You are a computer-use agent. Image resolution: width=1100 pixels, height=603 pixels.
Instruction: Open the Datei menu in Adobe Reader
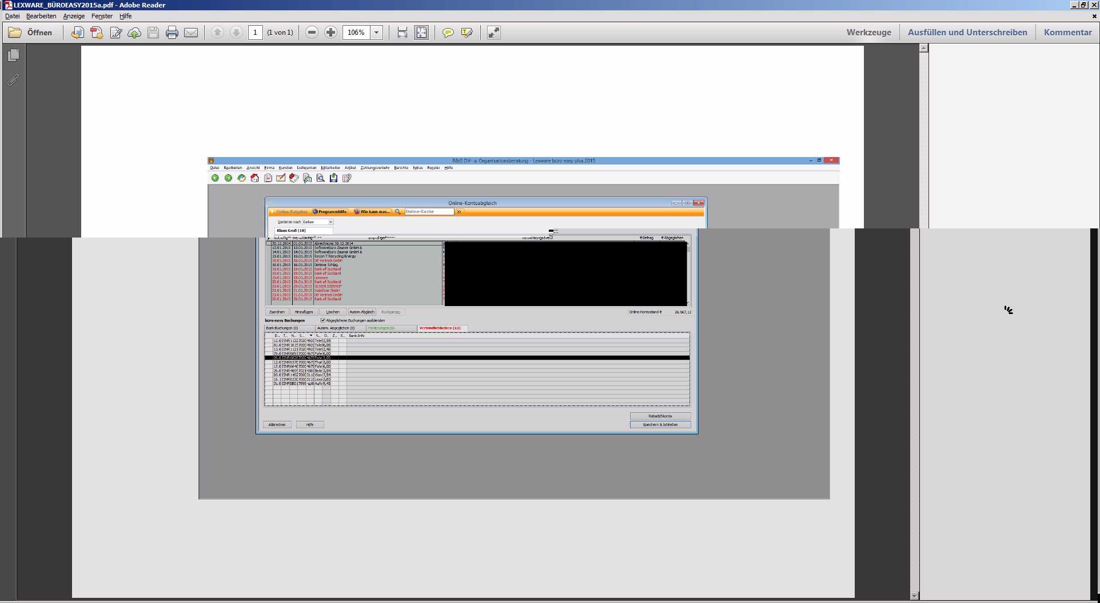click(12, 16)
